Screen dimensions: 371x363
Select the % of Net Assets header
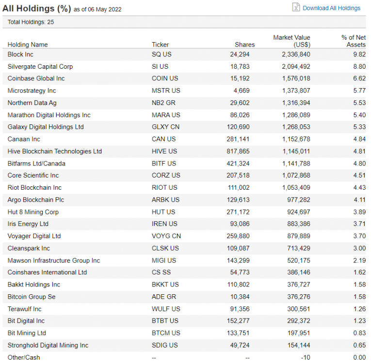coord(354,41)
